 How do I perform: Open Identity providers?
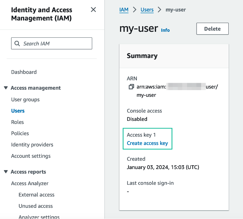(x=32, y=145)
